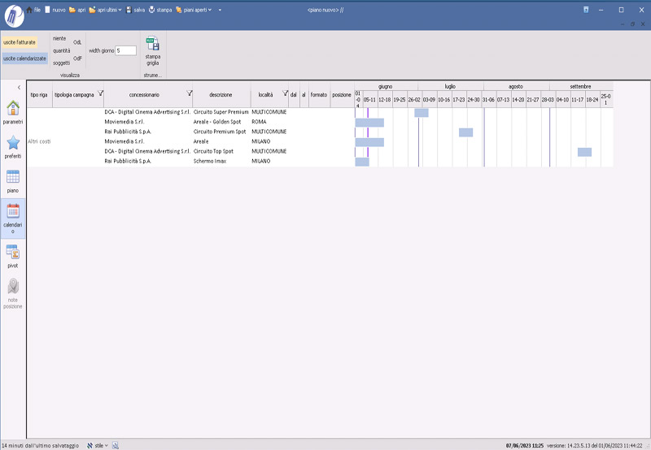The width and height of the screenshot is (651, 450).
Task: Open the preferiti star icon
Action: [13, 146]
